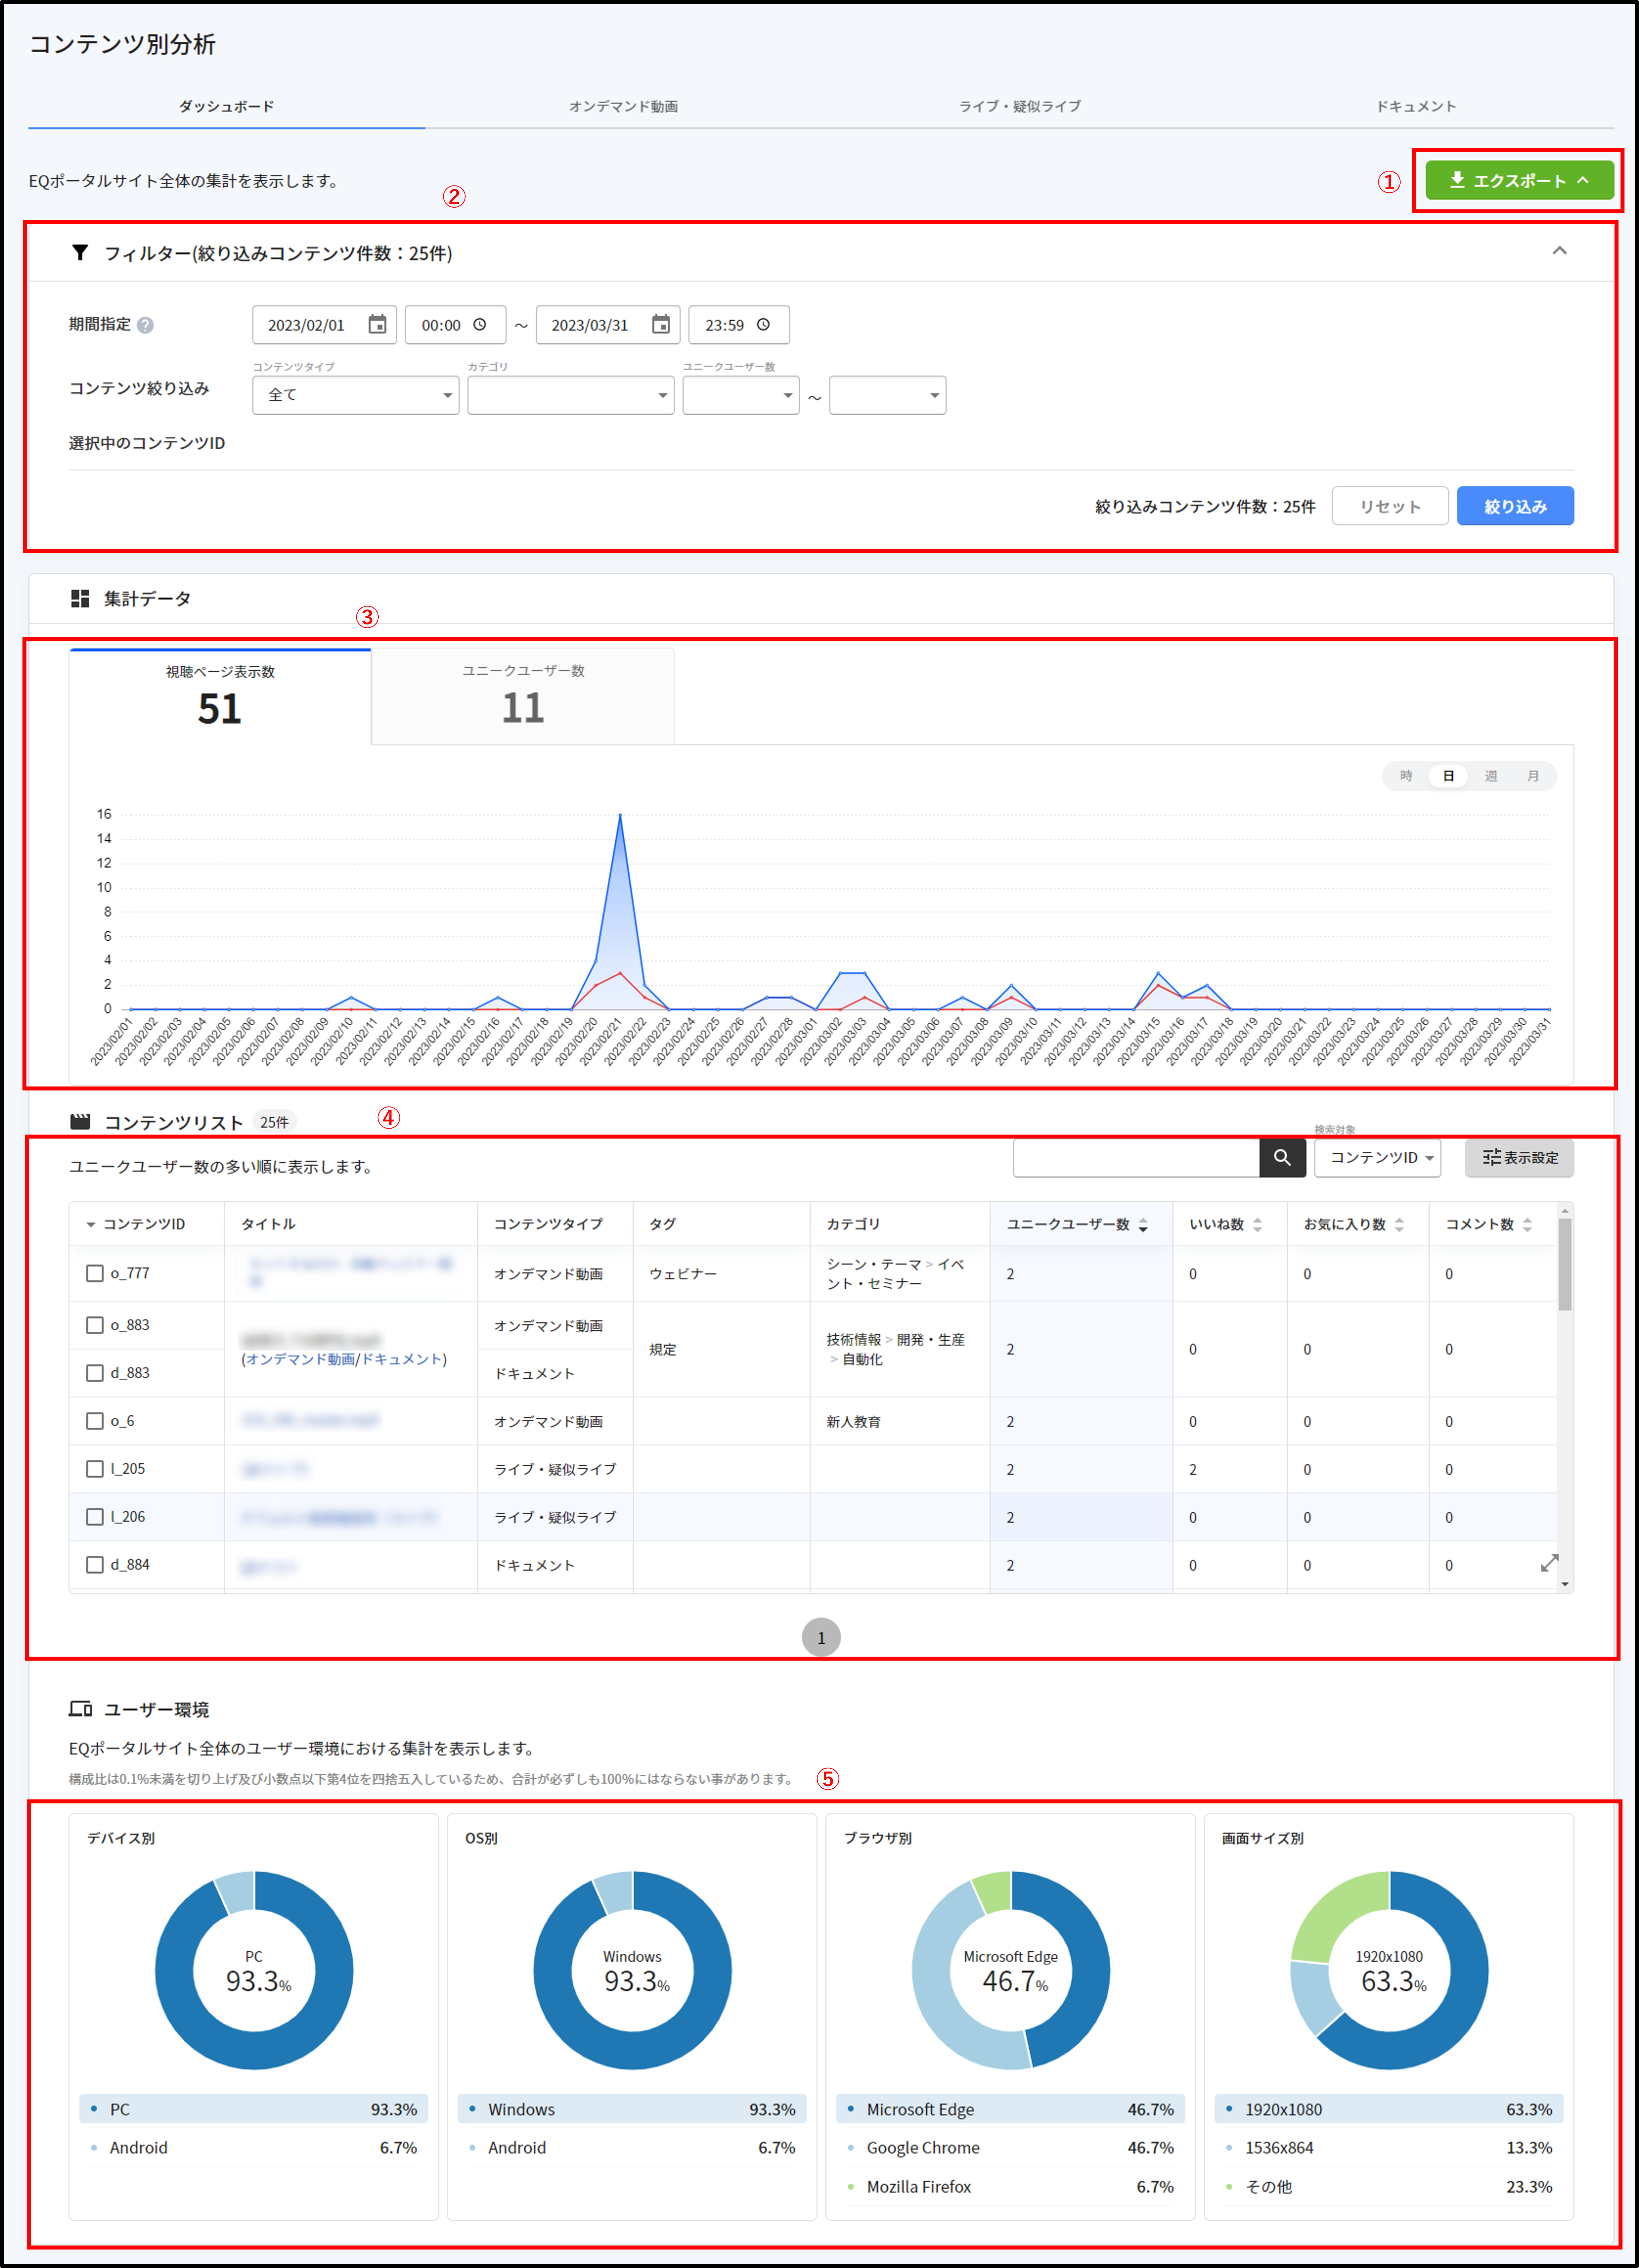Click the magnifier search button
This screenshot has width=1639, height=2268.
(x=1282, y=1158)
